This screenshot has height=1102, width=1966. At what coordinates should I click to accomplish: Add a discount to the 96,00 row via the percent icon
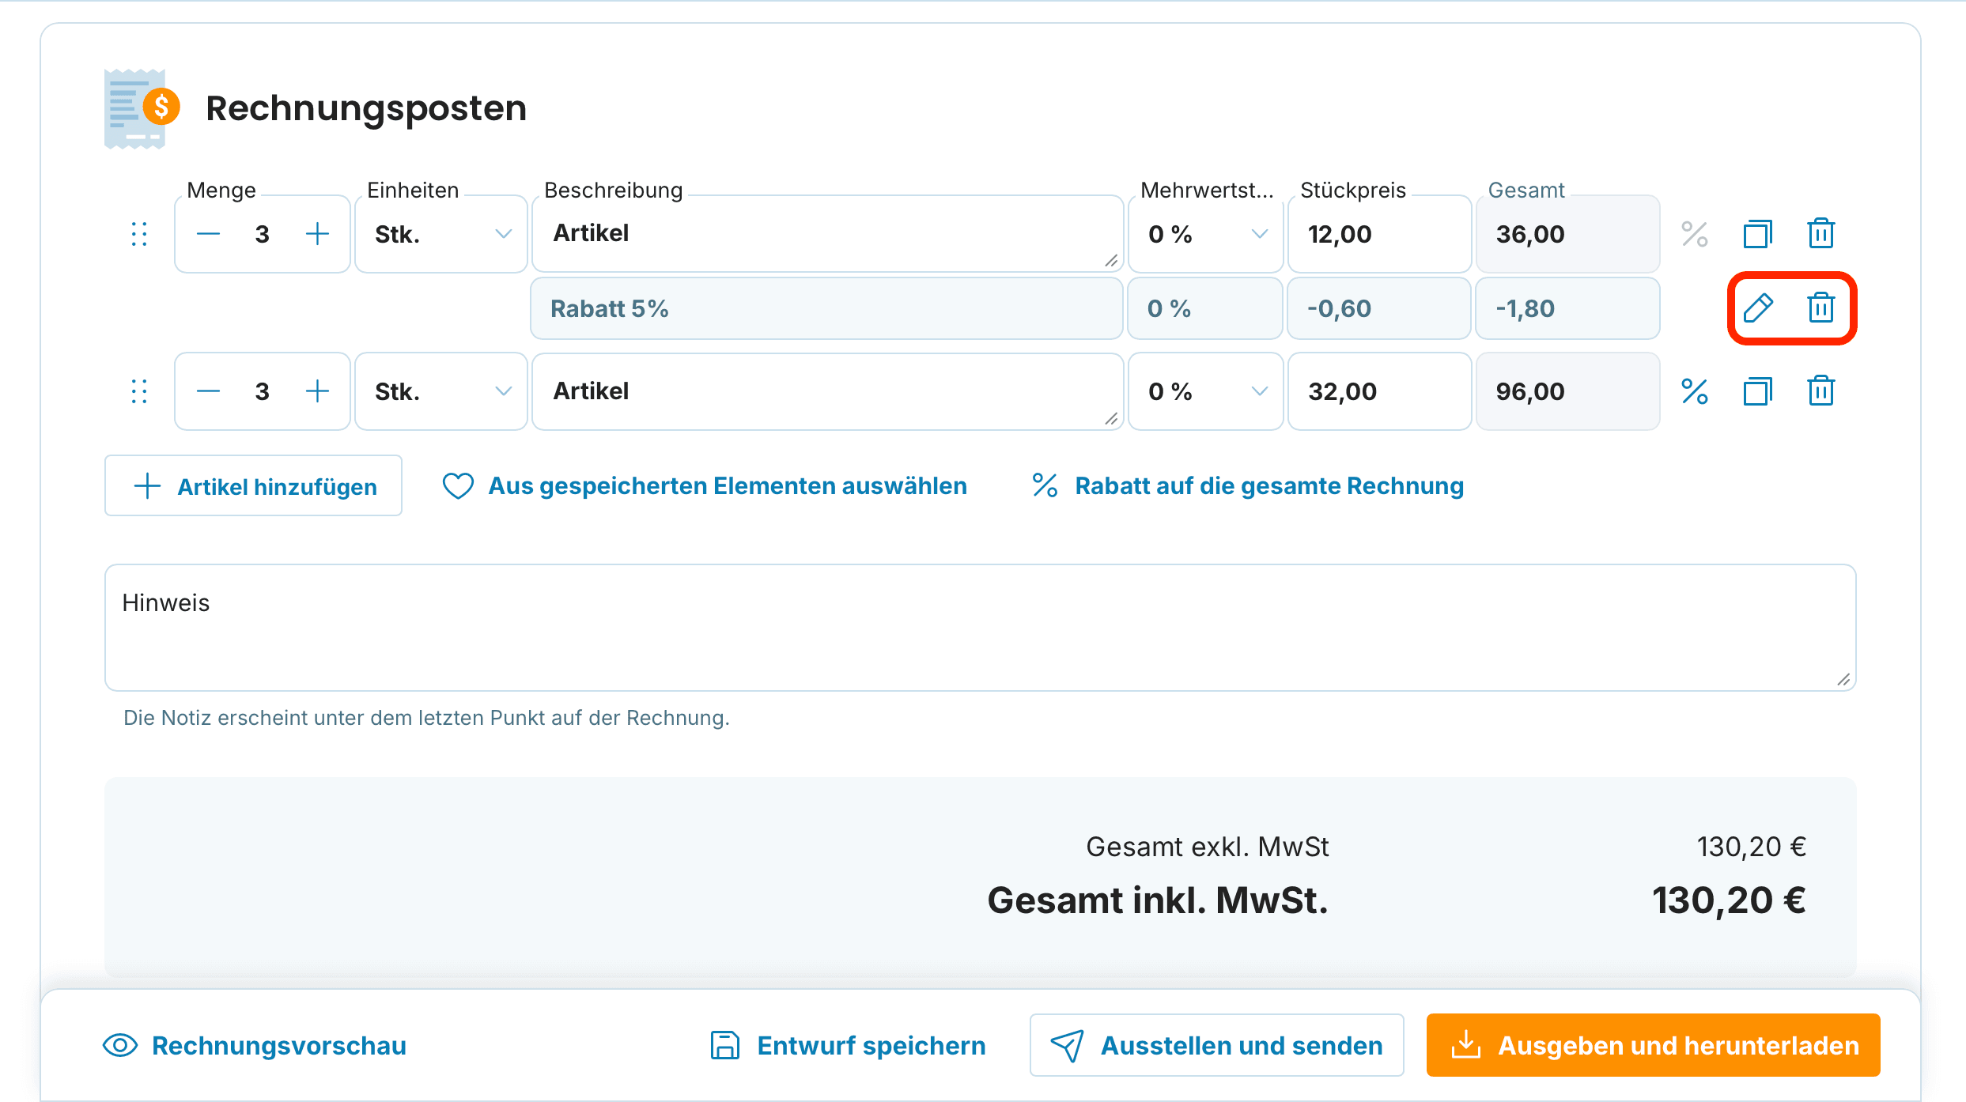[1694, 391]
